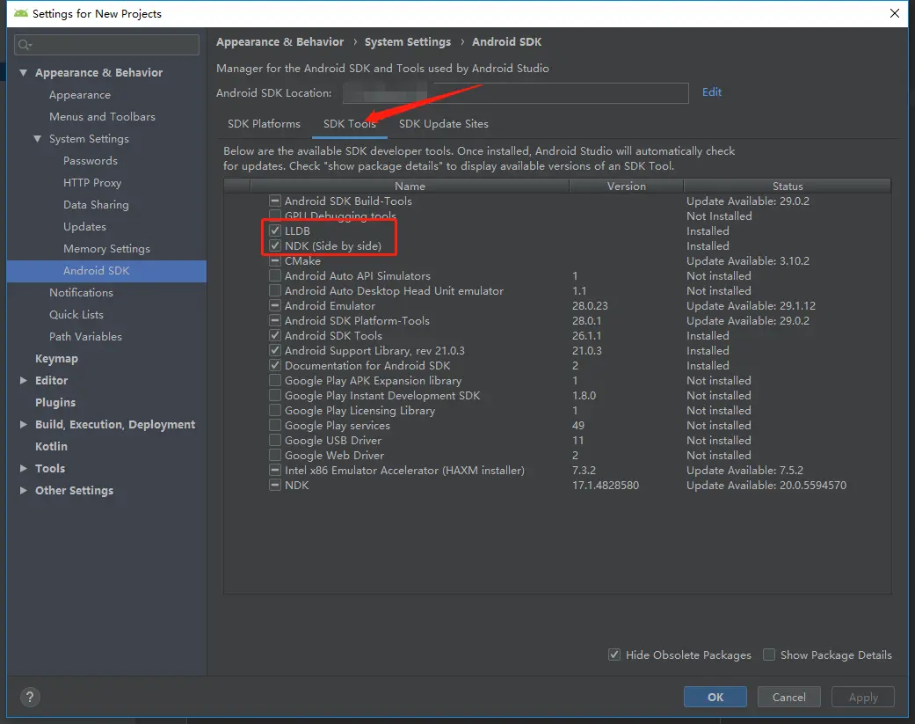Focus the settings search field
Screen dimensions: 915x724
(106, 45)
